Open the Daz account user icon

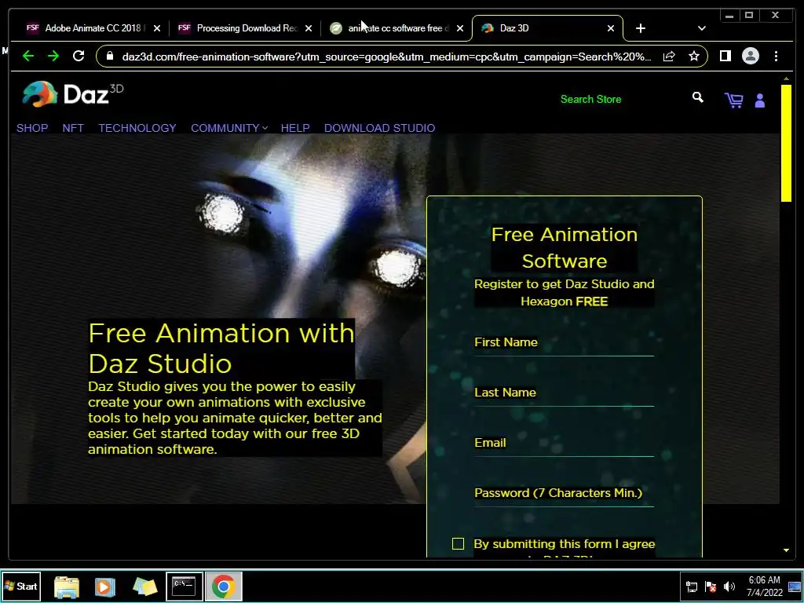tap(760, 100)
